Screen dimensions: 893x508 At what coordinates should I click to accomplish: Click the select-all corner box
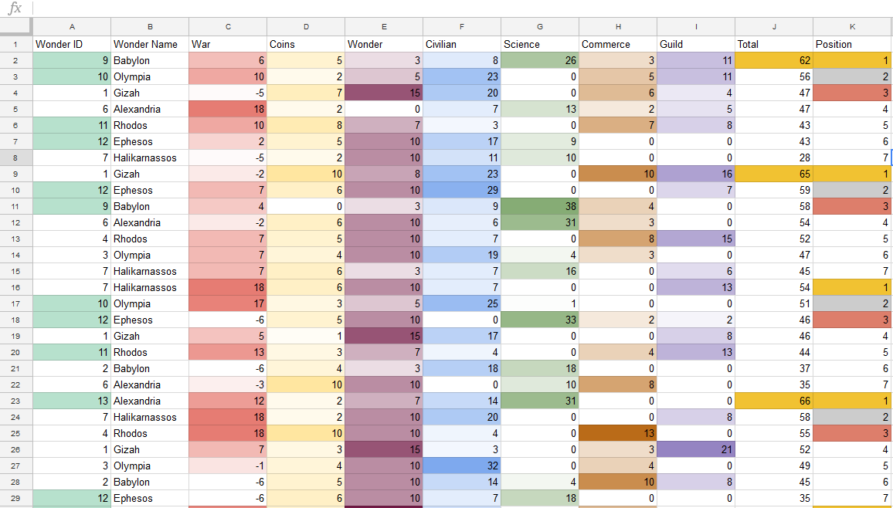[x=16, y=26]
